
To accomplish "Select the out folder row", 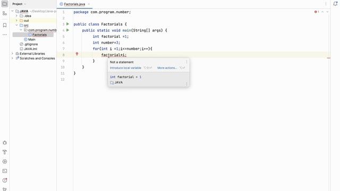I will point(33,21).
